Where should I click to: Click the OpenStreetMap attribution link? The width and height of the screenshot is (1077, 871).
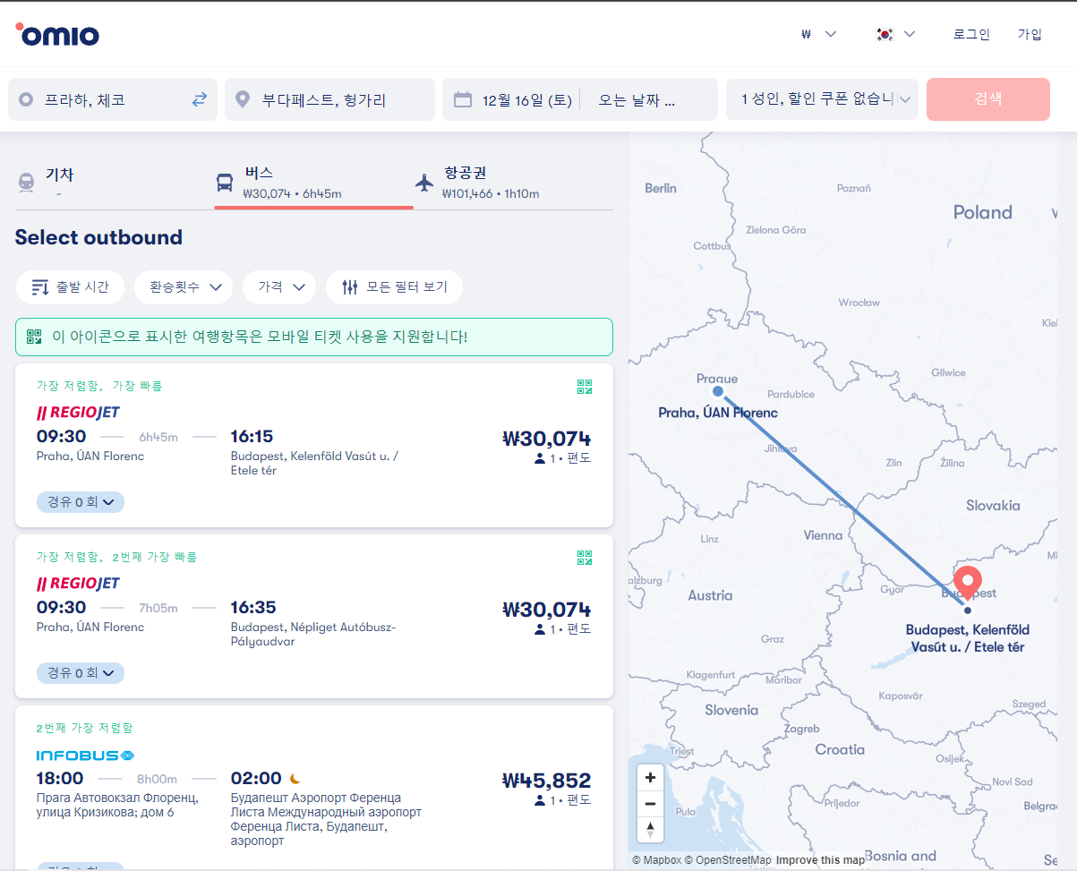(728, 860)
